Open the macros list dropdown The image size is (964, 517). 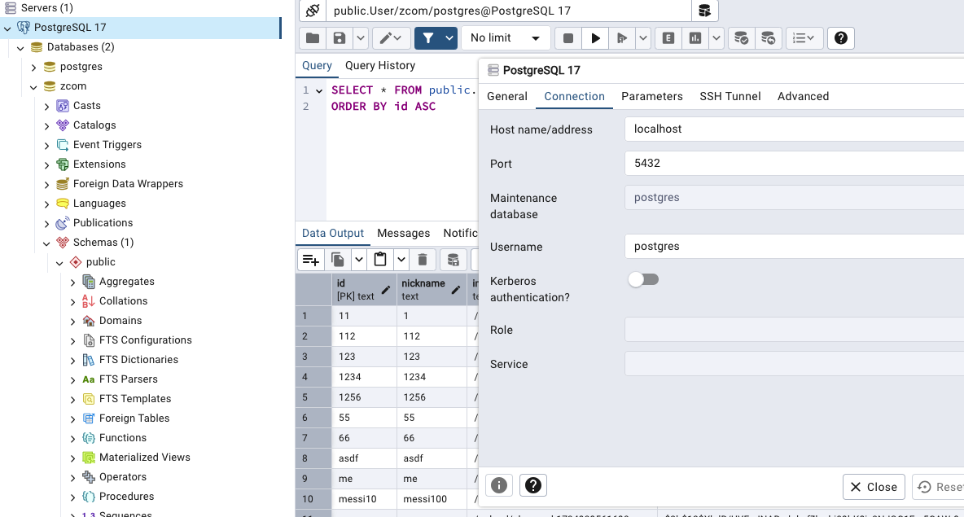point(804,38)
